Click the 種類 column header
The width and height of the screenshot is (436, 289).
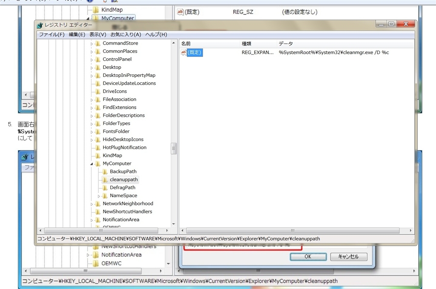(x=258, y=44)
